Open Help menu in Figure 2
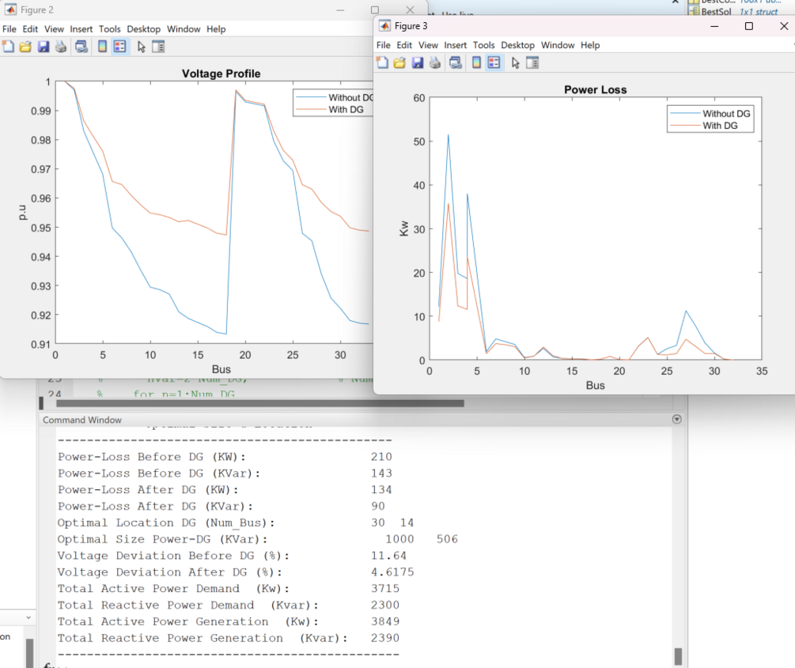795x668 pixels. (216, 29)
